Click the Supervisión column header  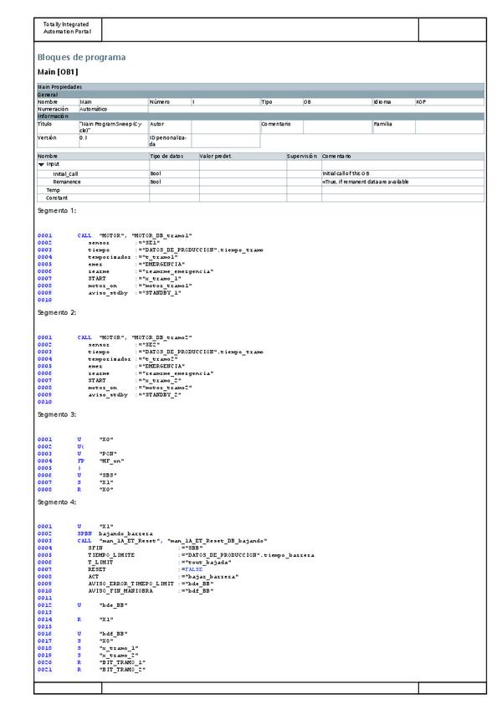pos(302,156)
